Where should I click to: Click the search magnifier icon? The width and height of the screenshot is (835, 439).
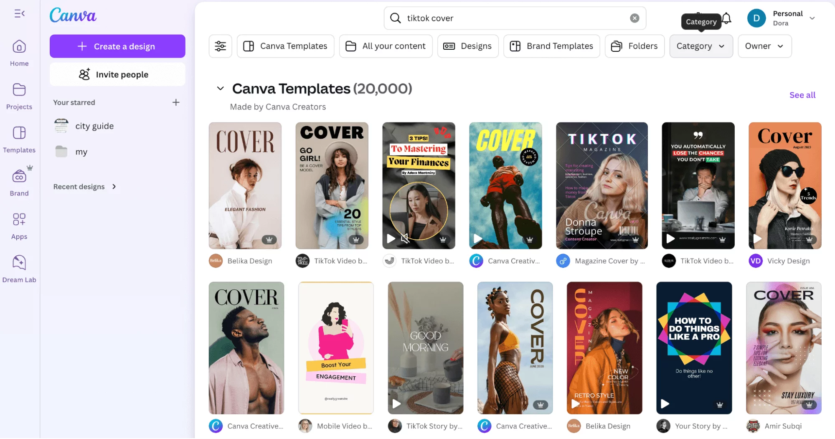(x=395, y=18)
